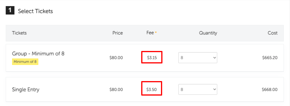Click the yellow Minimum of 8 badge
This screenshot has width=290, height=106.
pos(25,62)
